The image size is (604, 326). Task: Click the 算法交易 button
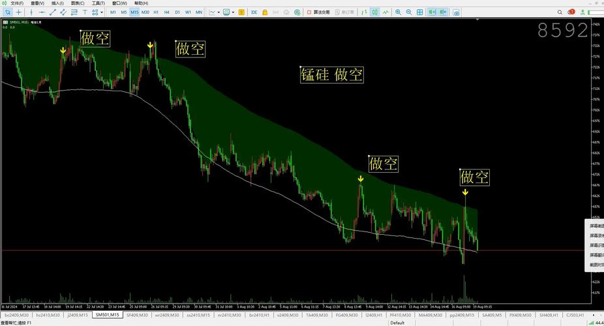(x=321, y=12)
